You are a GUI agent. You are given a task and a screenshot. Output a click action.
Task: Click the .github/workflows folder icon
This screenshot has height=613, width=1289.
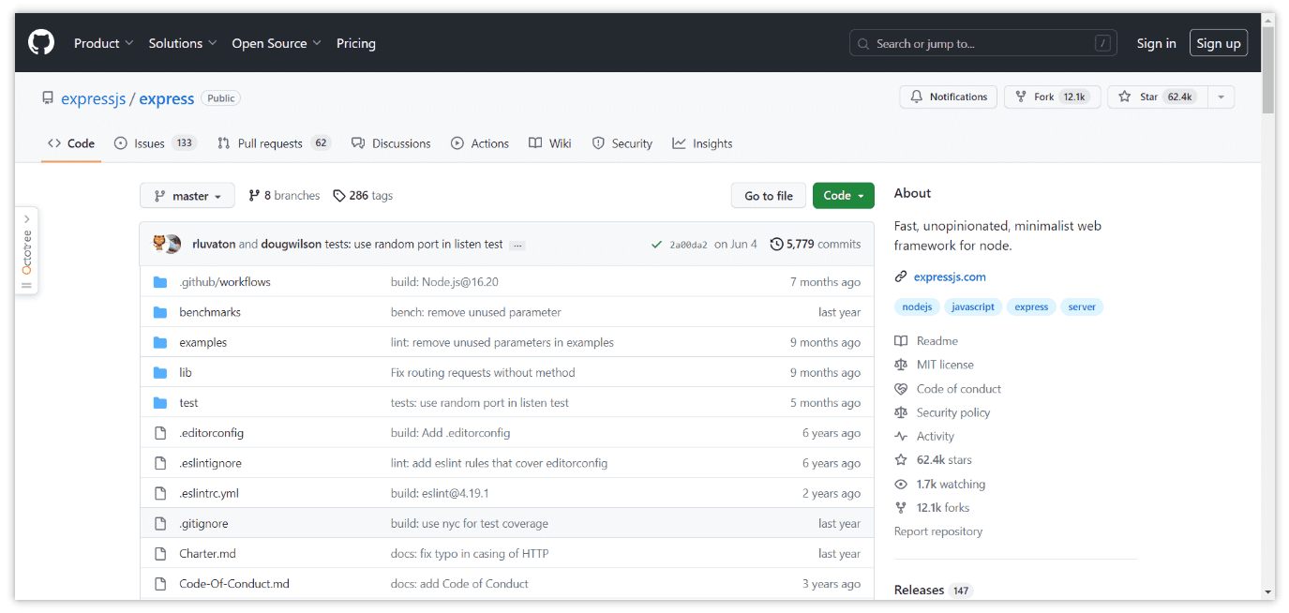point(160,282)
